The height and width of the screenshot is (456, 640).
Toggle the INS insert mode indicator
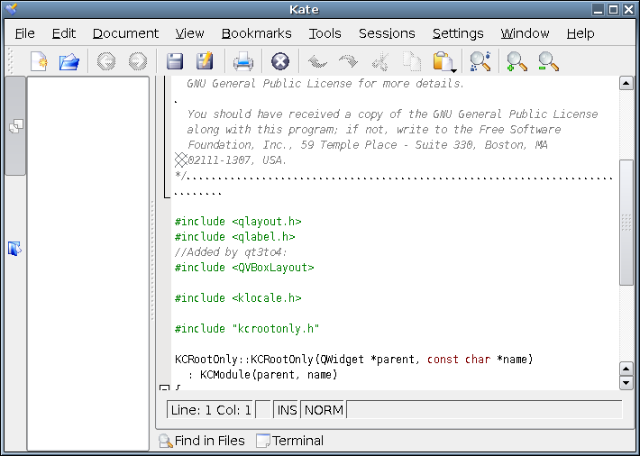pos(287,410)
